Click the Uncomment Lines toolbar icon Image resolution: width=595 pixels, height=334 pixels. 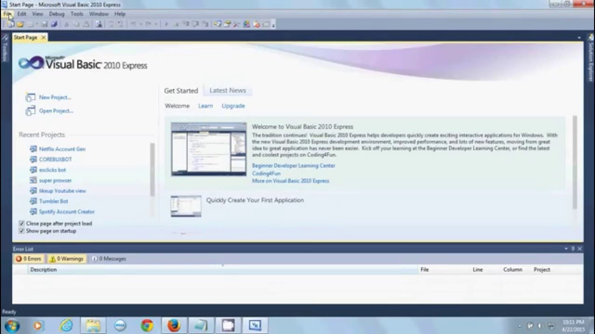pyautogui.click(x=120, y=24)
